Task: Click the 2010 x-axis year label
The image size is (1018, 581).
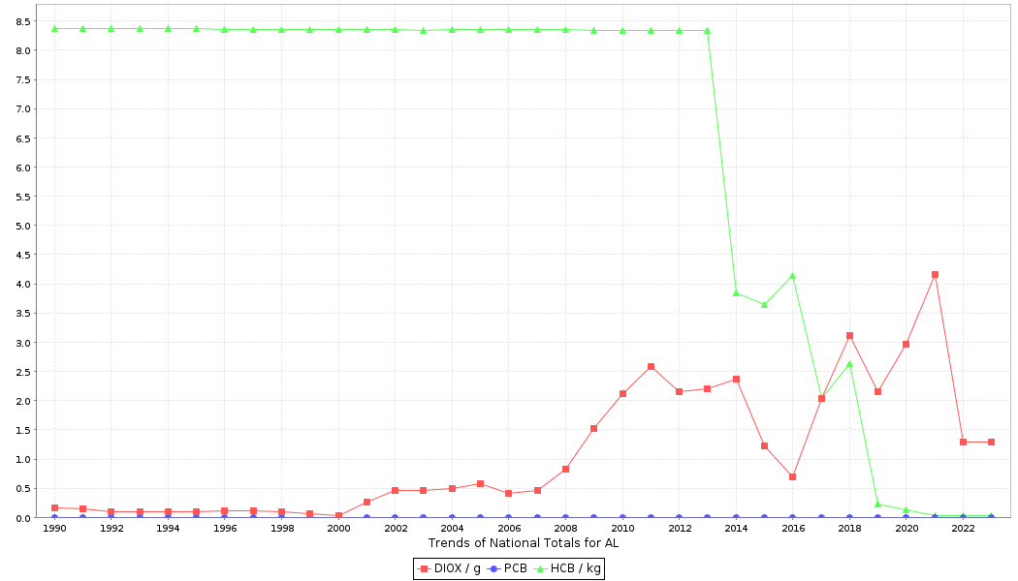Action: click(621, 529)
